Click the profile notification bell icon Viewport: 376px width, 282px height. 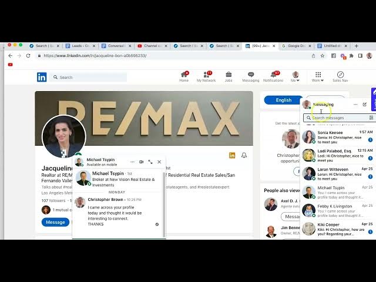coord(244,155)
